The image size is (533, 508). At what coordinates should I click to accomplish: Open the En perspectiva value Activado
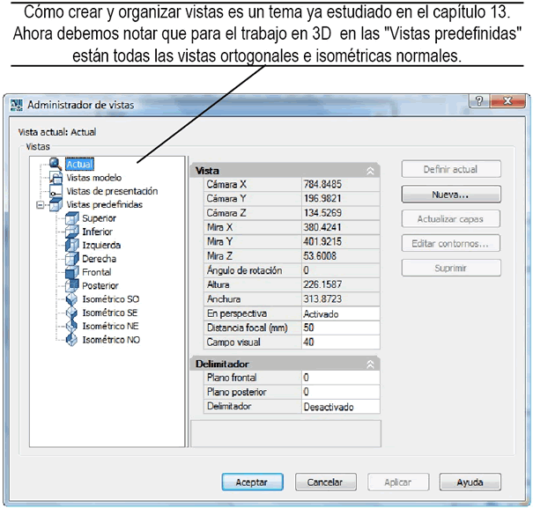pyautogui.click(x=341, y=313)
